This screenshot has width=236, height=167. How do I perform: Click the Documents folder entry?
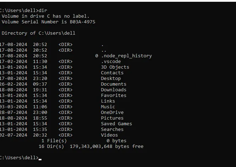tap(113, 84)
